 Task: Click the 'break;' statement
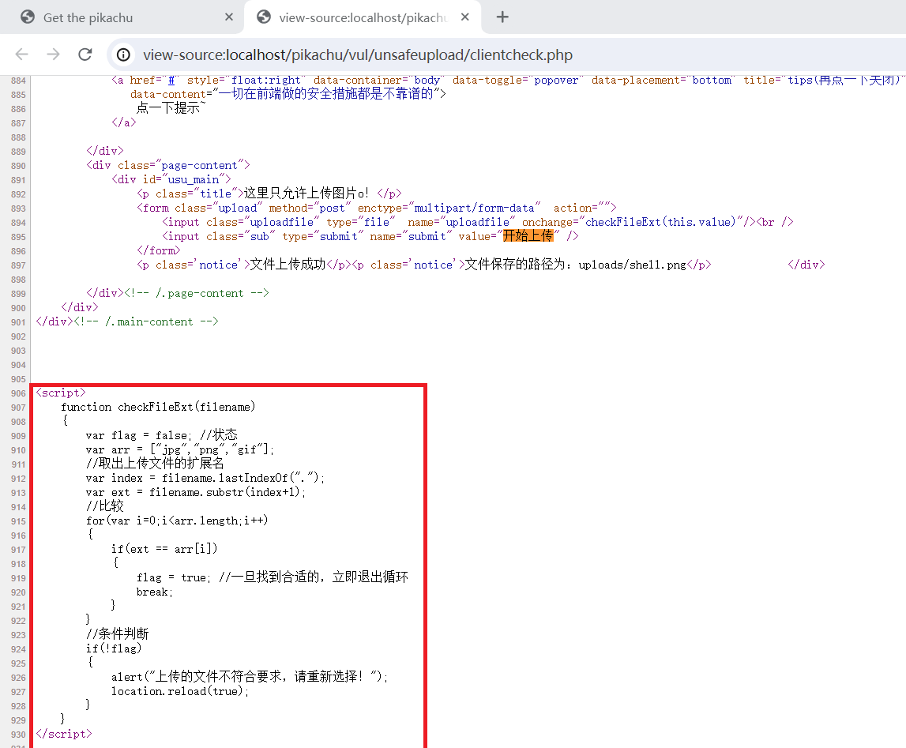point(155,592)
